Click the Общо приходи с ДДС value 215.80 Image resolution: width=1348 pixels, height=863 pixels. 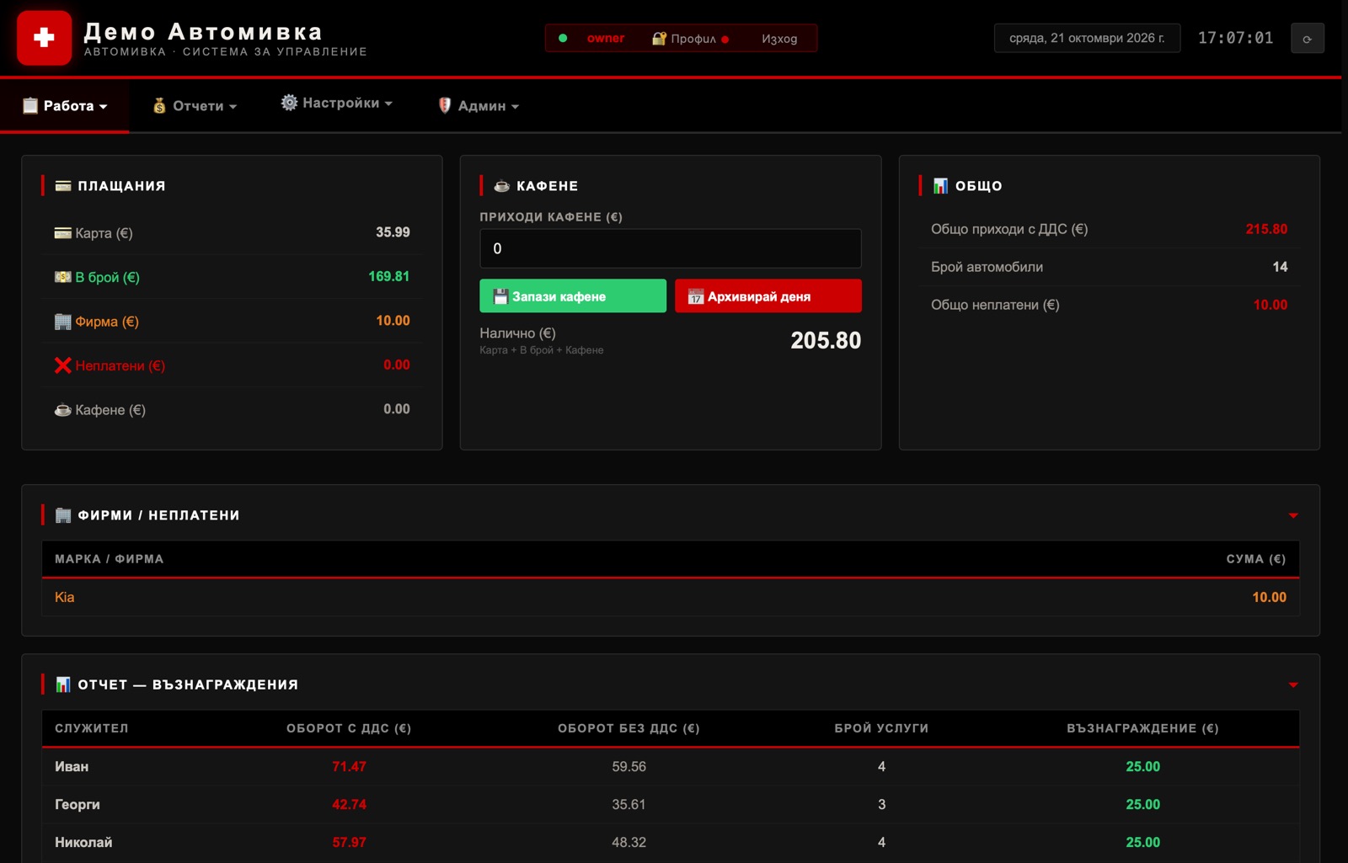point(1266,229)
